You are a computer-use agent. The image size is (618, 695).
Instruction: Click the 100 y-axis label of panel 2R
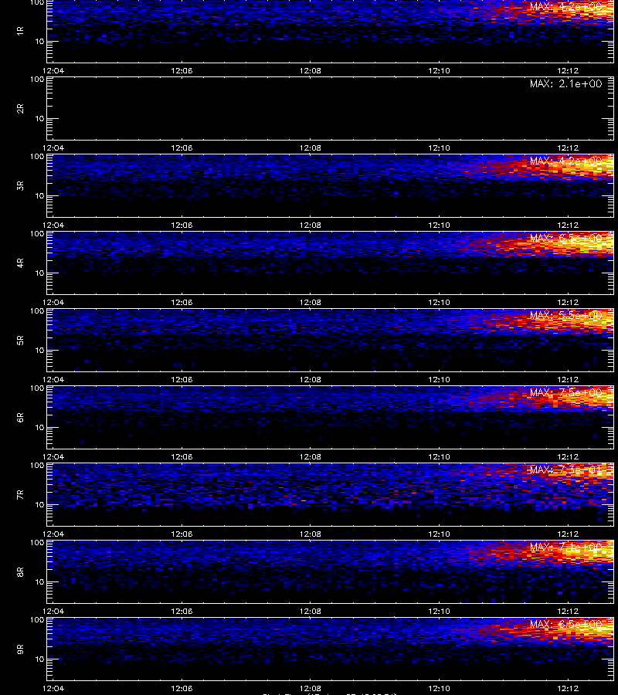(37, 80)
